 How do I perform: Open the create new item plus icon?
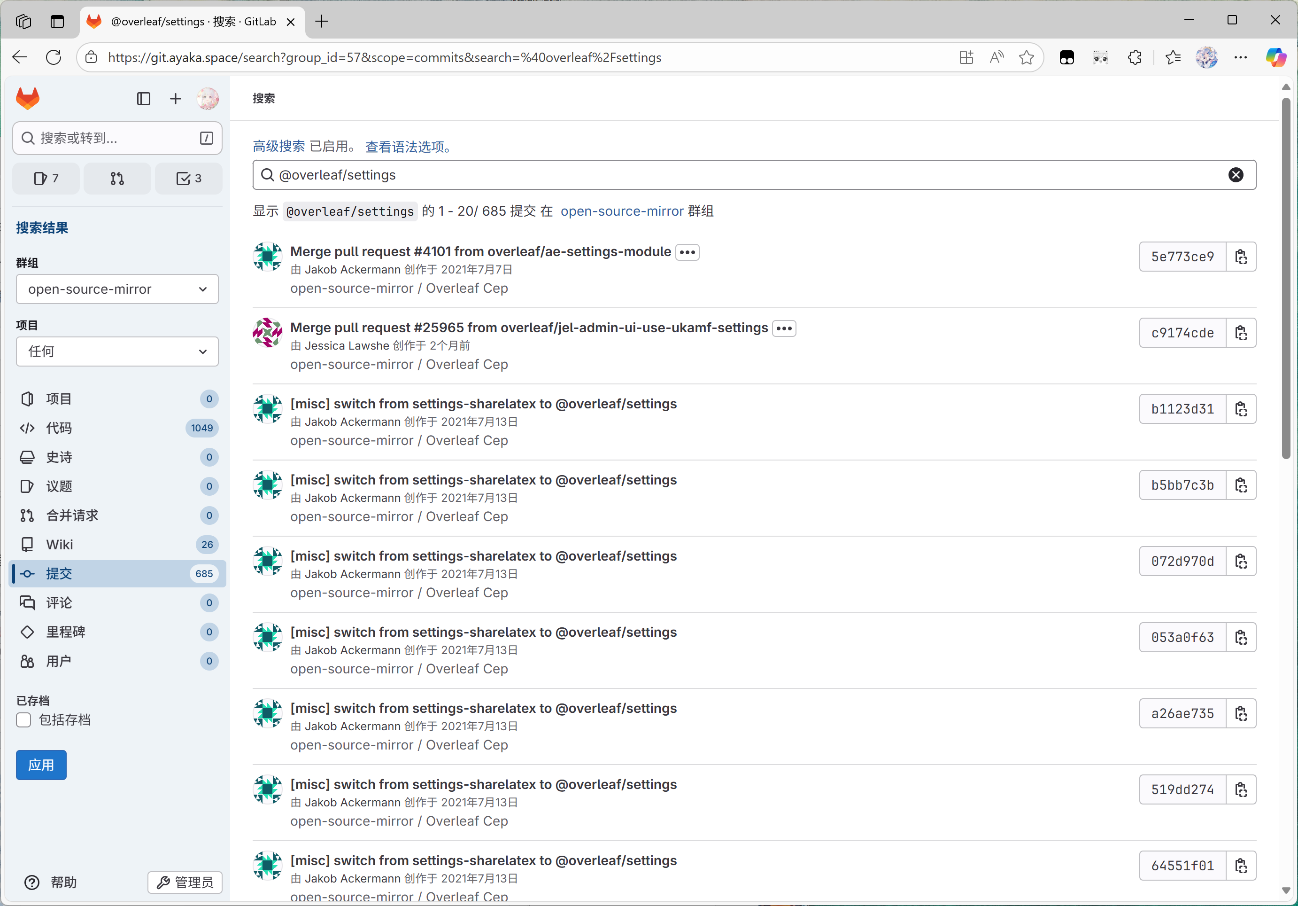click(x=175, y=98)
